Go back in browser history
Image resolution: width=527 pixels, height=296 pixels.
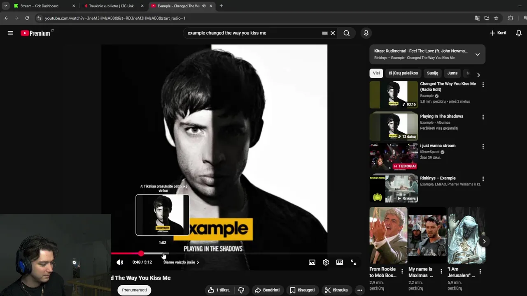[6, 18]
